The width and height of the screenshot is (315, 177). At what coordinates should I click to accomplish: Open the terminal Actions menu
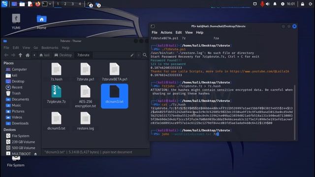coord(166,32)
